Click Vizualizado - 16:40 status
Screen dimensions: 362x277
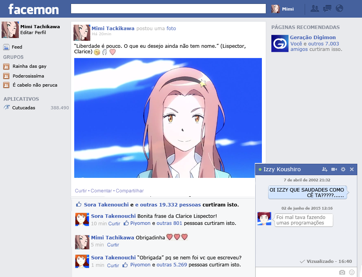[326, 261]
